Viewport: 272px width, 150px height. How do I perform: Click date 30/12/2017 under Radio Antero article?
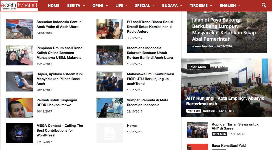click(135, 38)
